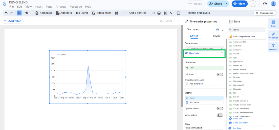Viewport: 279px width, 130px height.
Task: Open the Filter bar sidebar icon
Action: click(x=273, y=47)
